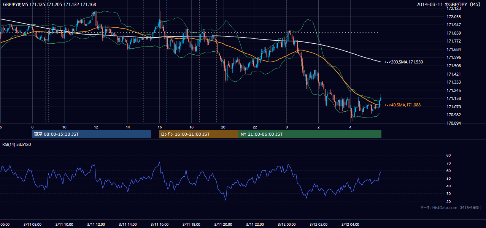
Task: Select the NY 21:00-06:00 JST session bar
Action: point(310,134)
